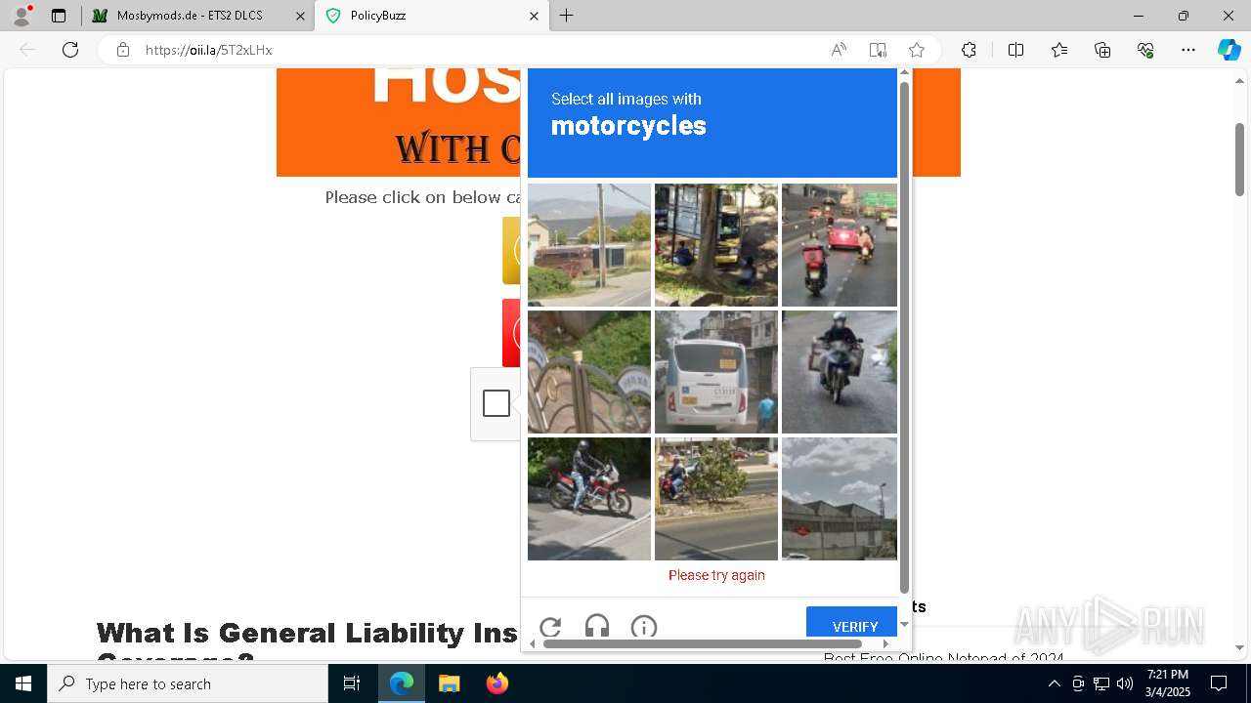Toggle split screen view
Viewport: 1251px width, 703px height.
tap(1015, 50)
